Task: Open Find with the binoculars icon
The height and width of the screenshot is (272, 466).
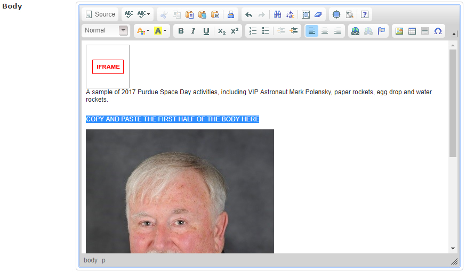Action: 277,14
